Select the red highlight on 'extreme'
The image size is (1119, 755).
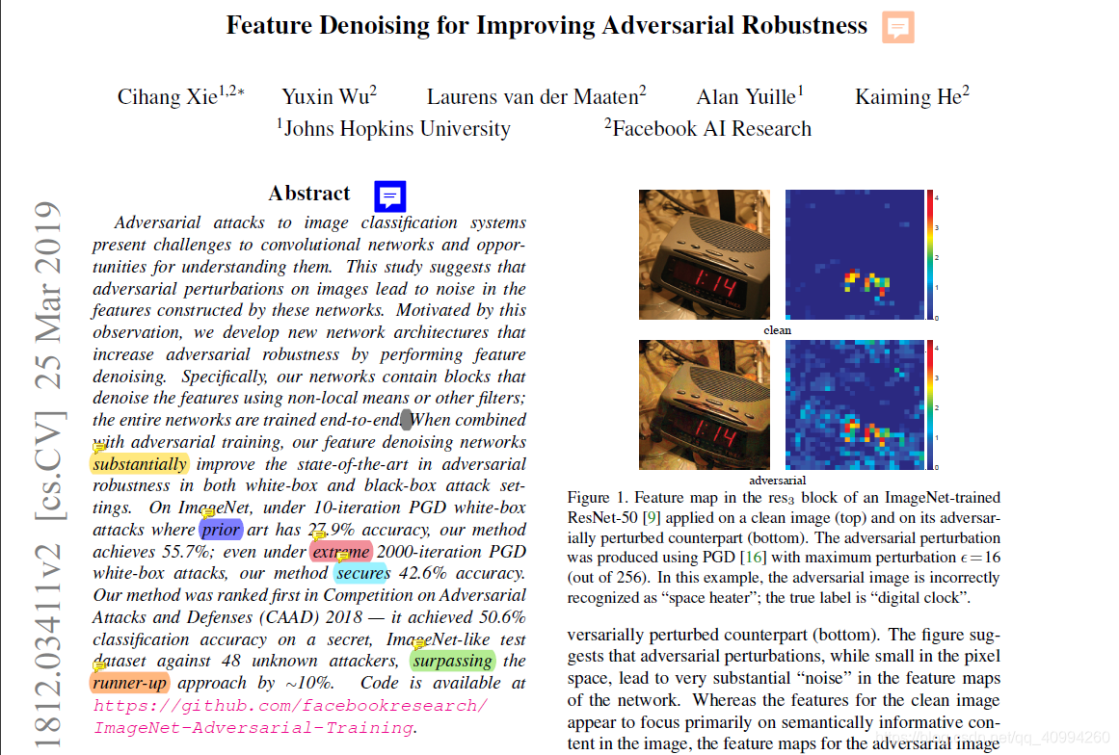click(x=341, y=552)
